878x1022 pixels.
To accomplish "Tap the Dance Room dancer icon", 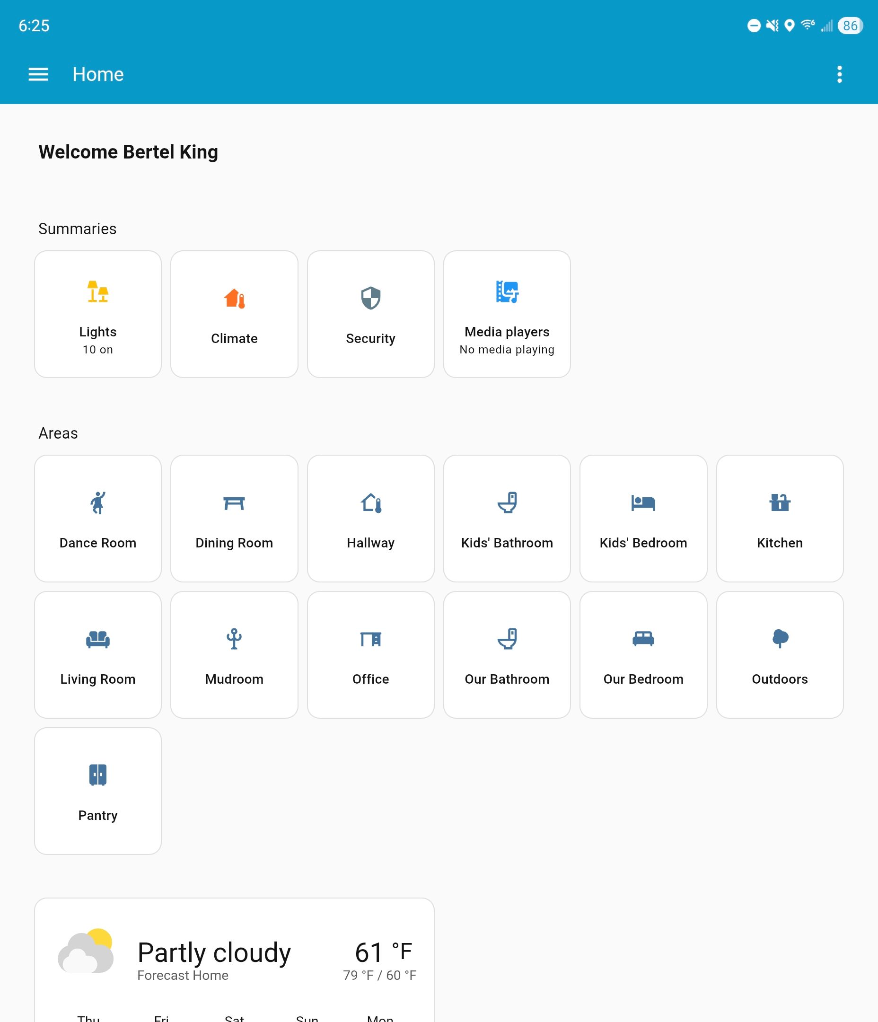I will click(97, 502).
